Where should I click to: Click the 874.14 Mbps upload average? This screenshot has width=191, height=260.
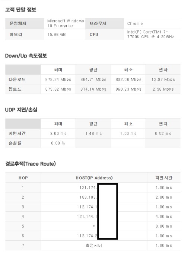pyautogui.click(x=93, y=89)
